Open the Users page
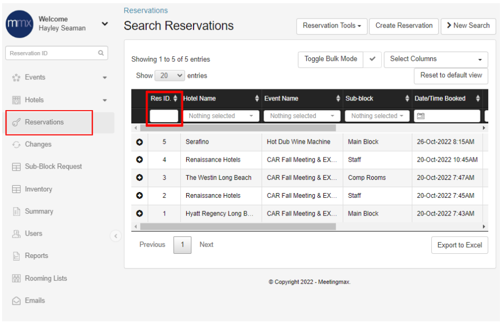Screen dimensions: 502x325 pos(34,234)
